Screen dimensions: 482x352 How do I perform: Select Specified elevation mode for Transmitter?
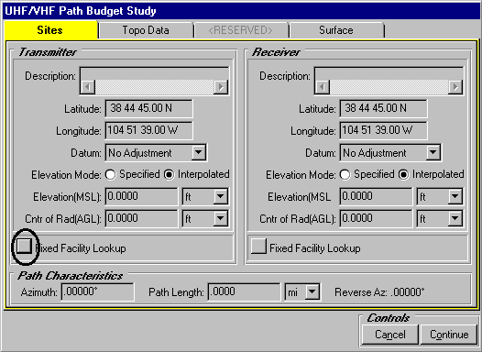point(110,174)
